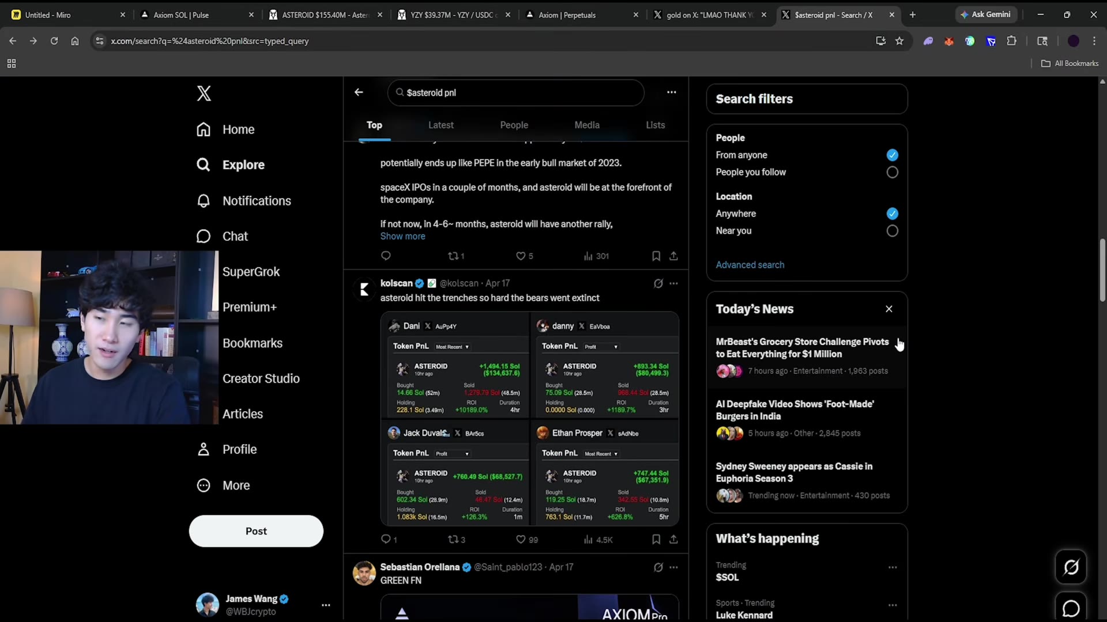The image size is (1107, 622).
Task: Open Grok actions on kolscan post
Action: (658, 283)
